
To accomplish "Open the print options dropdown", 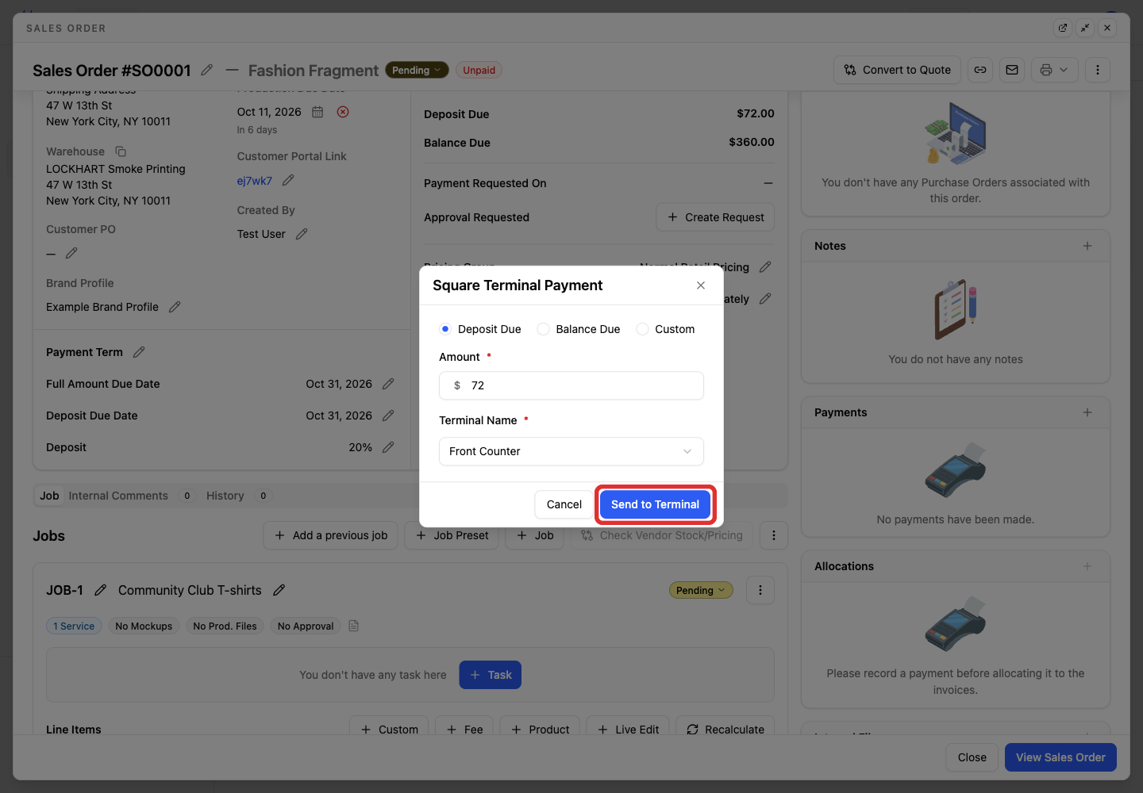I will pyautogui.click(x=1055, y=70).
